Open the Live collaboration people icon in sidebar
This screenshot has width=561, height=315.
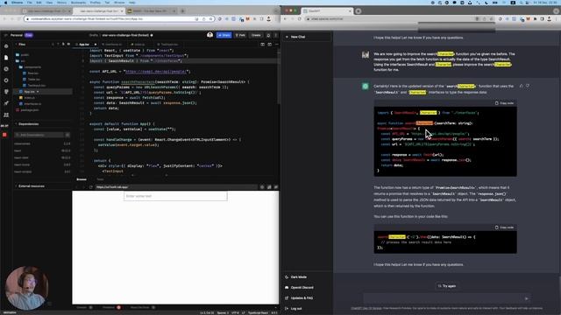click(x=6, y=115)
